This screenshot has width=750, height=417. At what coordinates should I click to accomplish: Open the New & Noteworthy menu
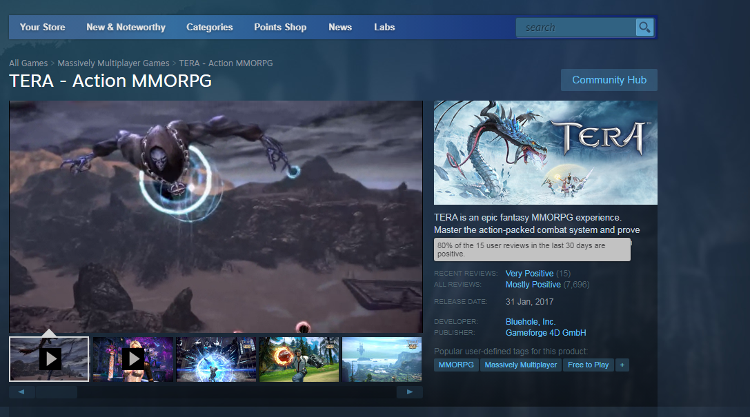(x=126, y=28)
